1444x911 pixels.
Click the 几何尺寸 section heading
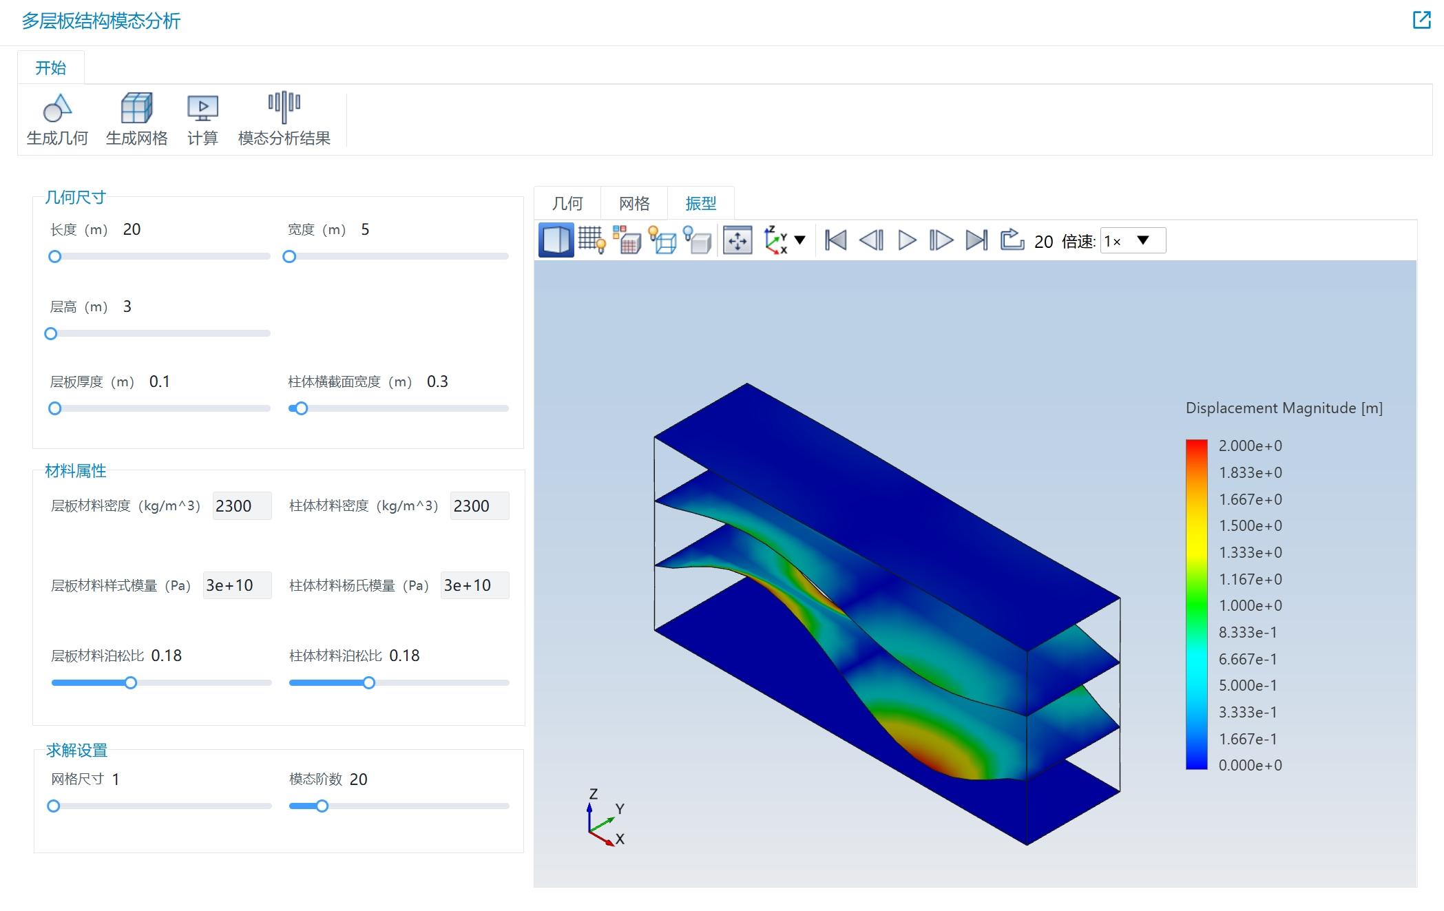(x=75, y=198)
